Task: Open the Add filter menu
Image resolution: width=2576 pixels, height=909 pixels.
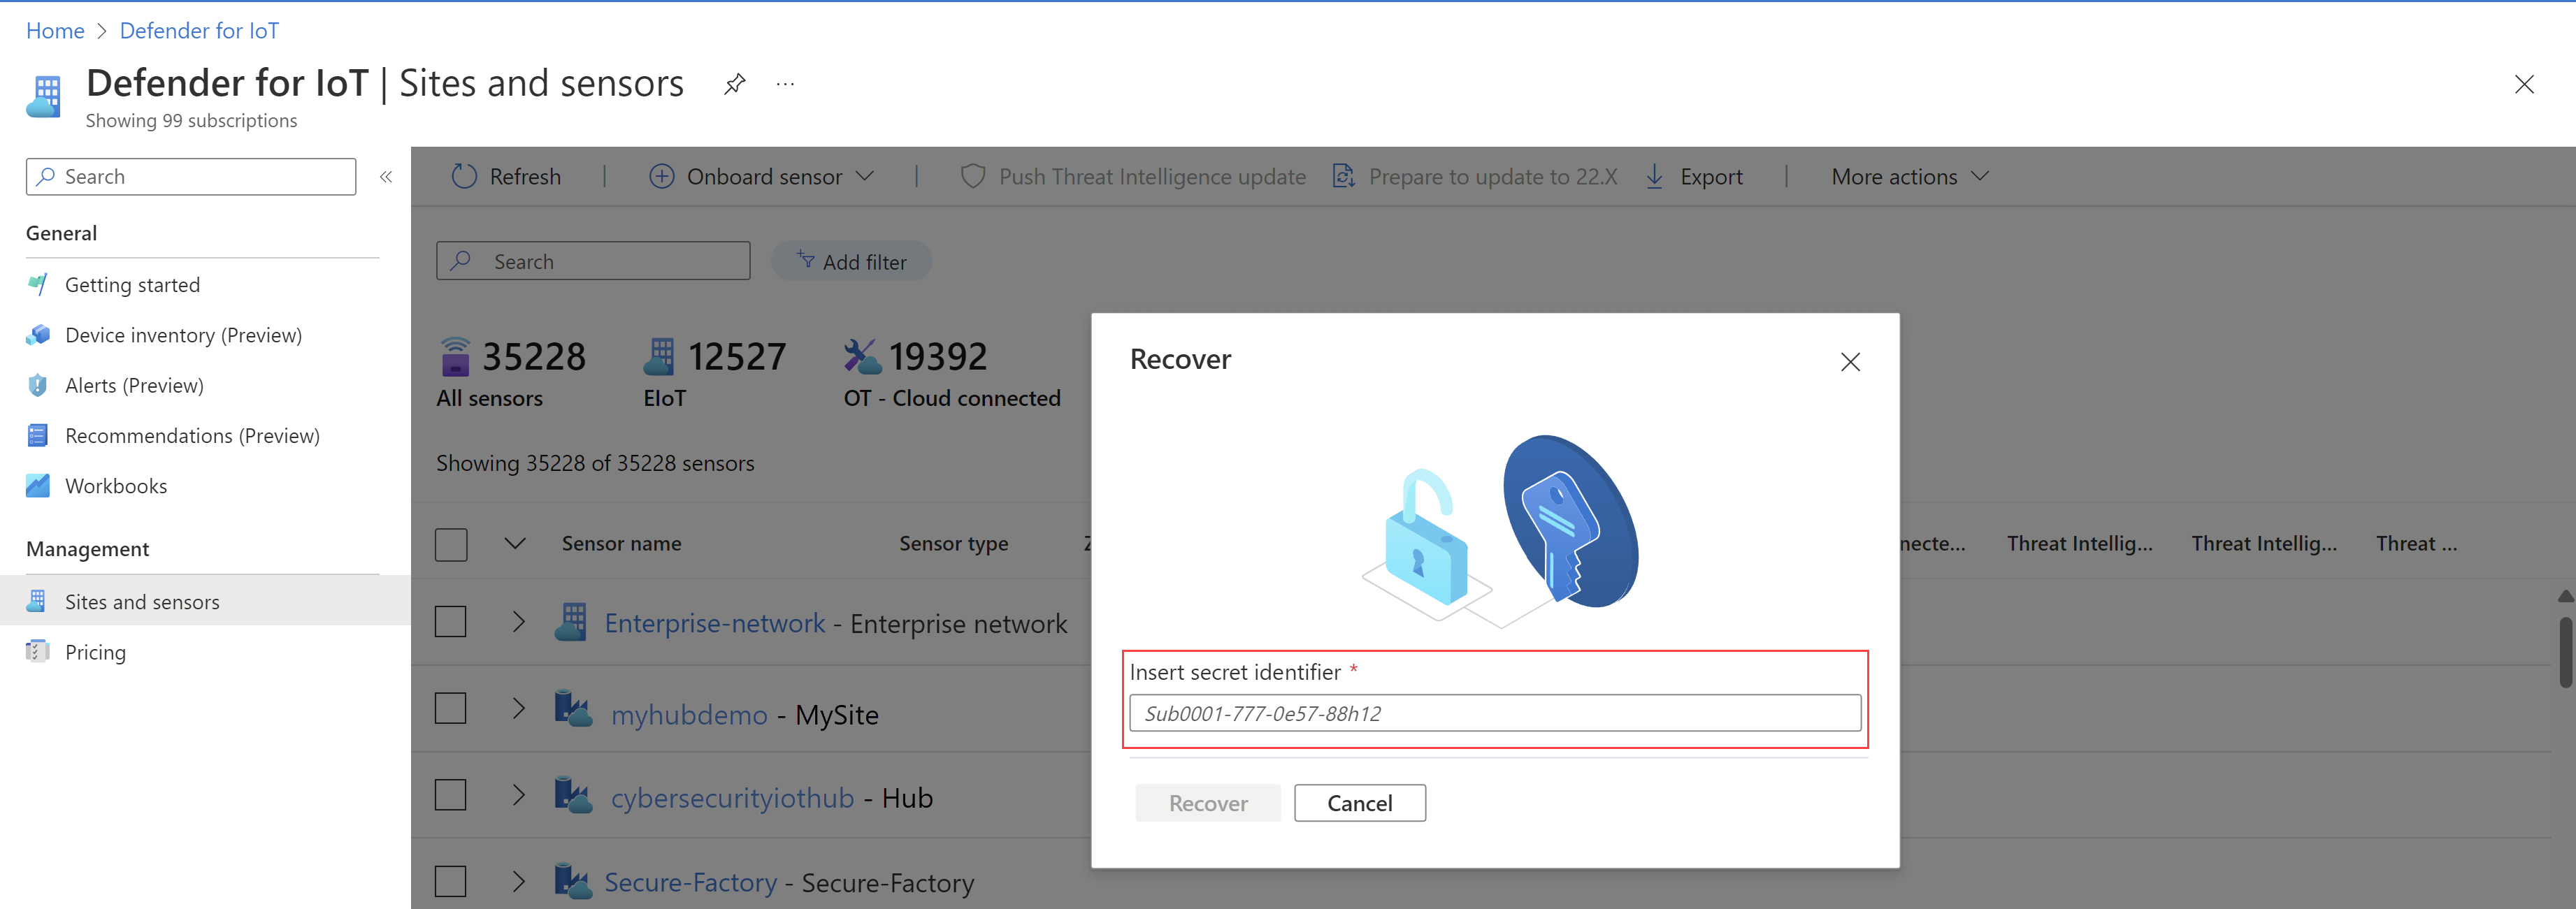Action: (853, 261)
